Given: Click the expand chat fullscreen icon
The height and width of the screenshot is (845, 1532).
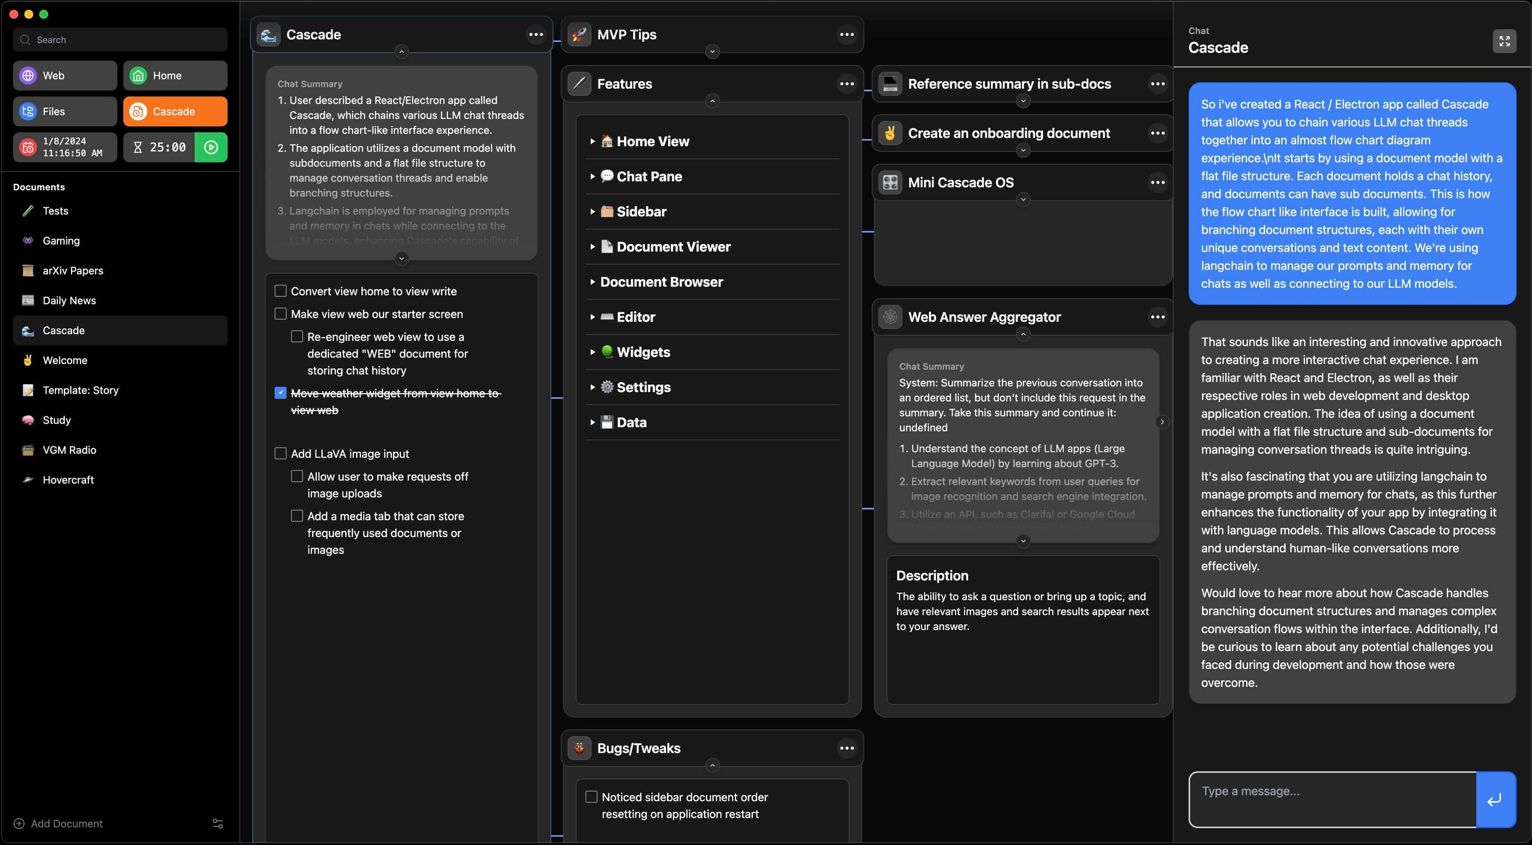Looking at the screenshot, I should (x=1504, y=41).
